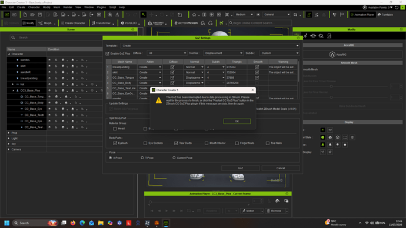Open Action dropdown for breastpadding row
Viewport: 406px width, 228px height.
(x=150, y=67)
